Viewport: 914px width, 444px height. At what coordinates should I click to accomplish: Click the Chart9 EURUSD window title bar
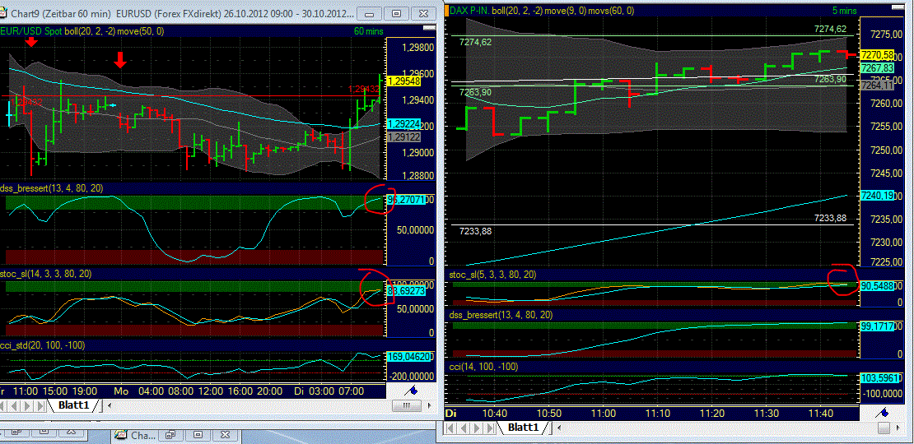tap(218, 13)
